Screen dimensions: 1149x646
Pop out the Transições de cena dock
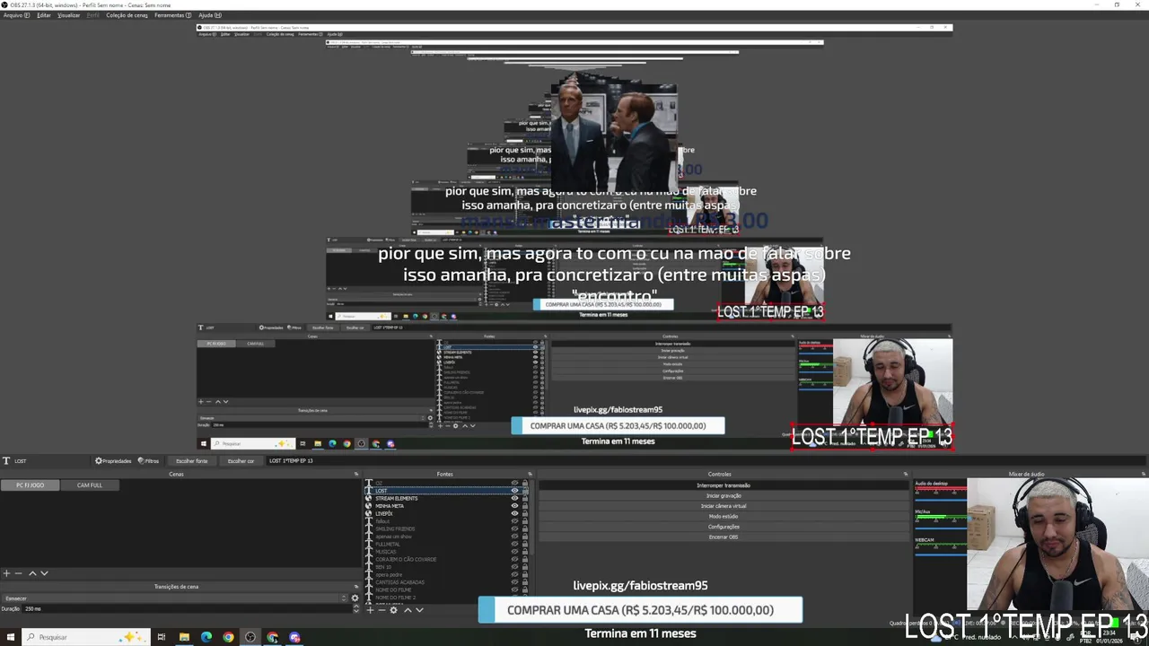356,587
